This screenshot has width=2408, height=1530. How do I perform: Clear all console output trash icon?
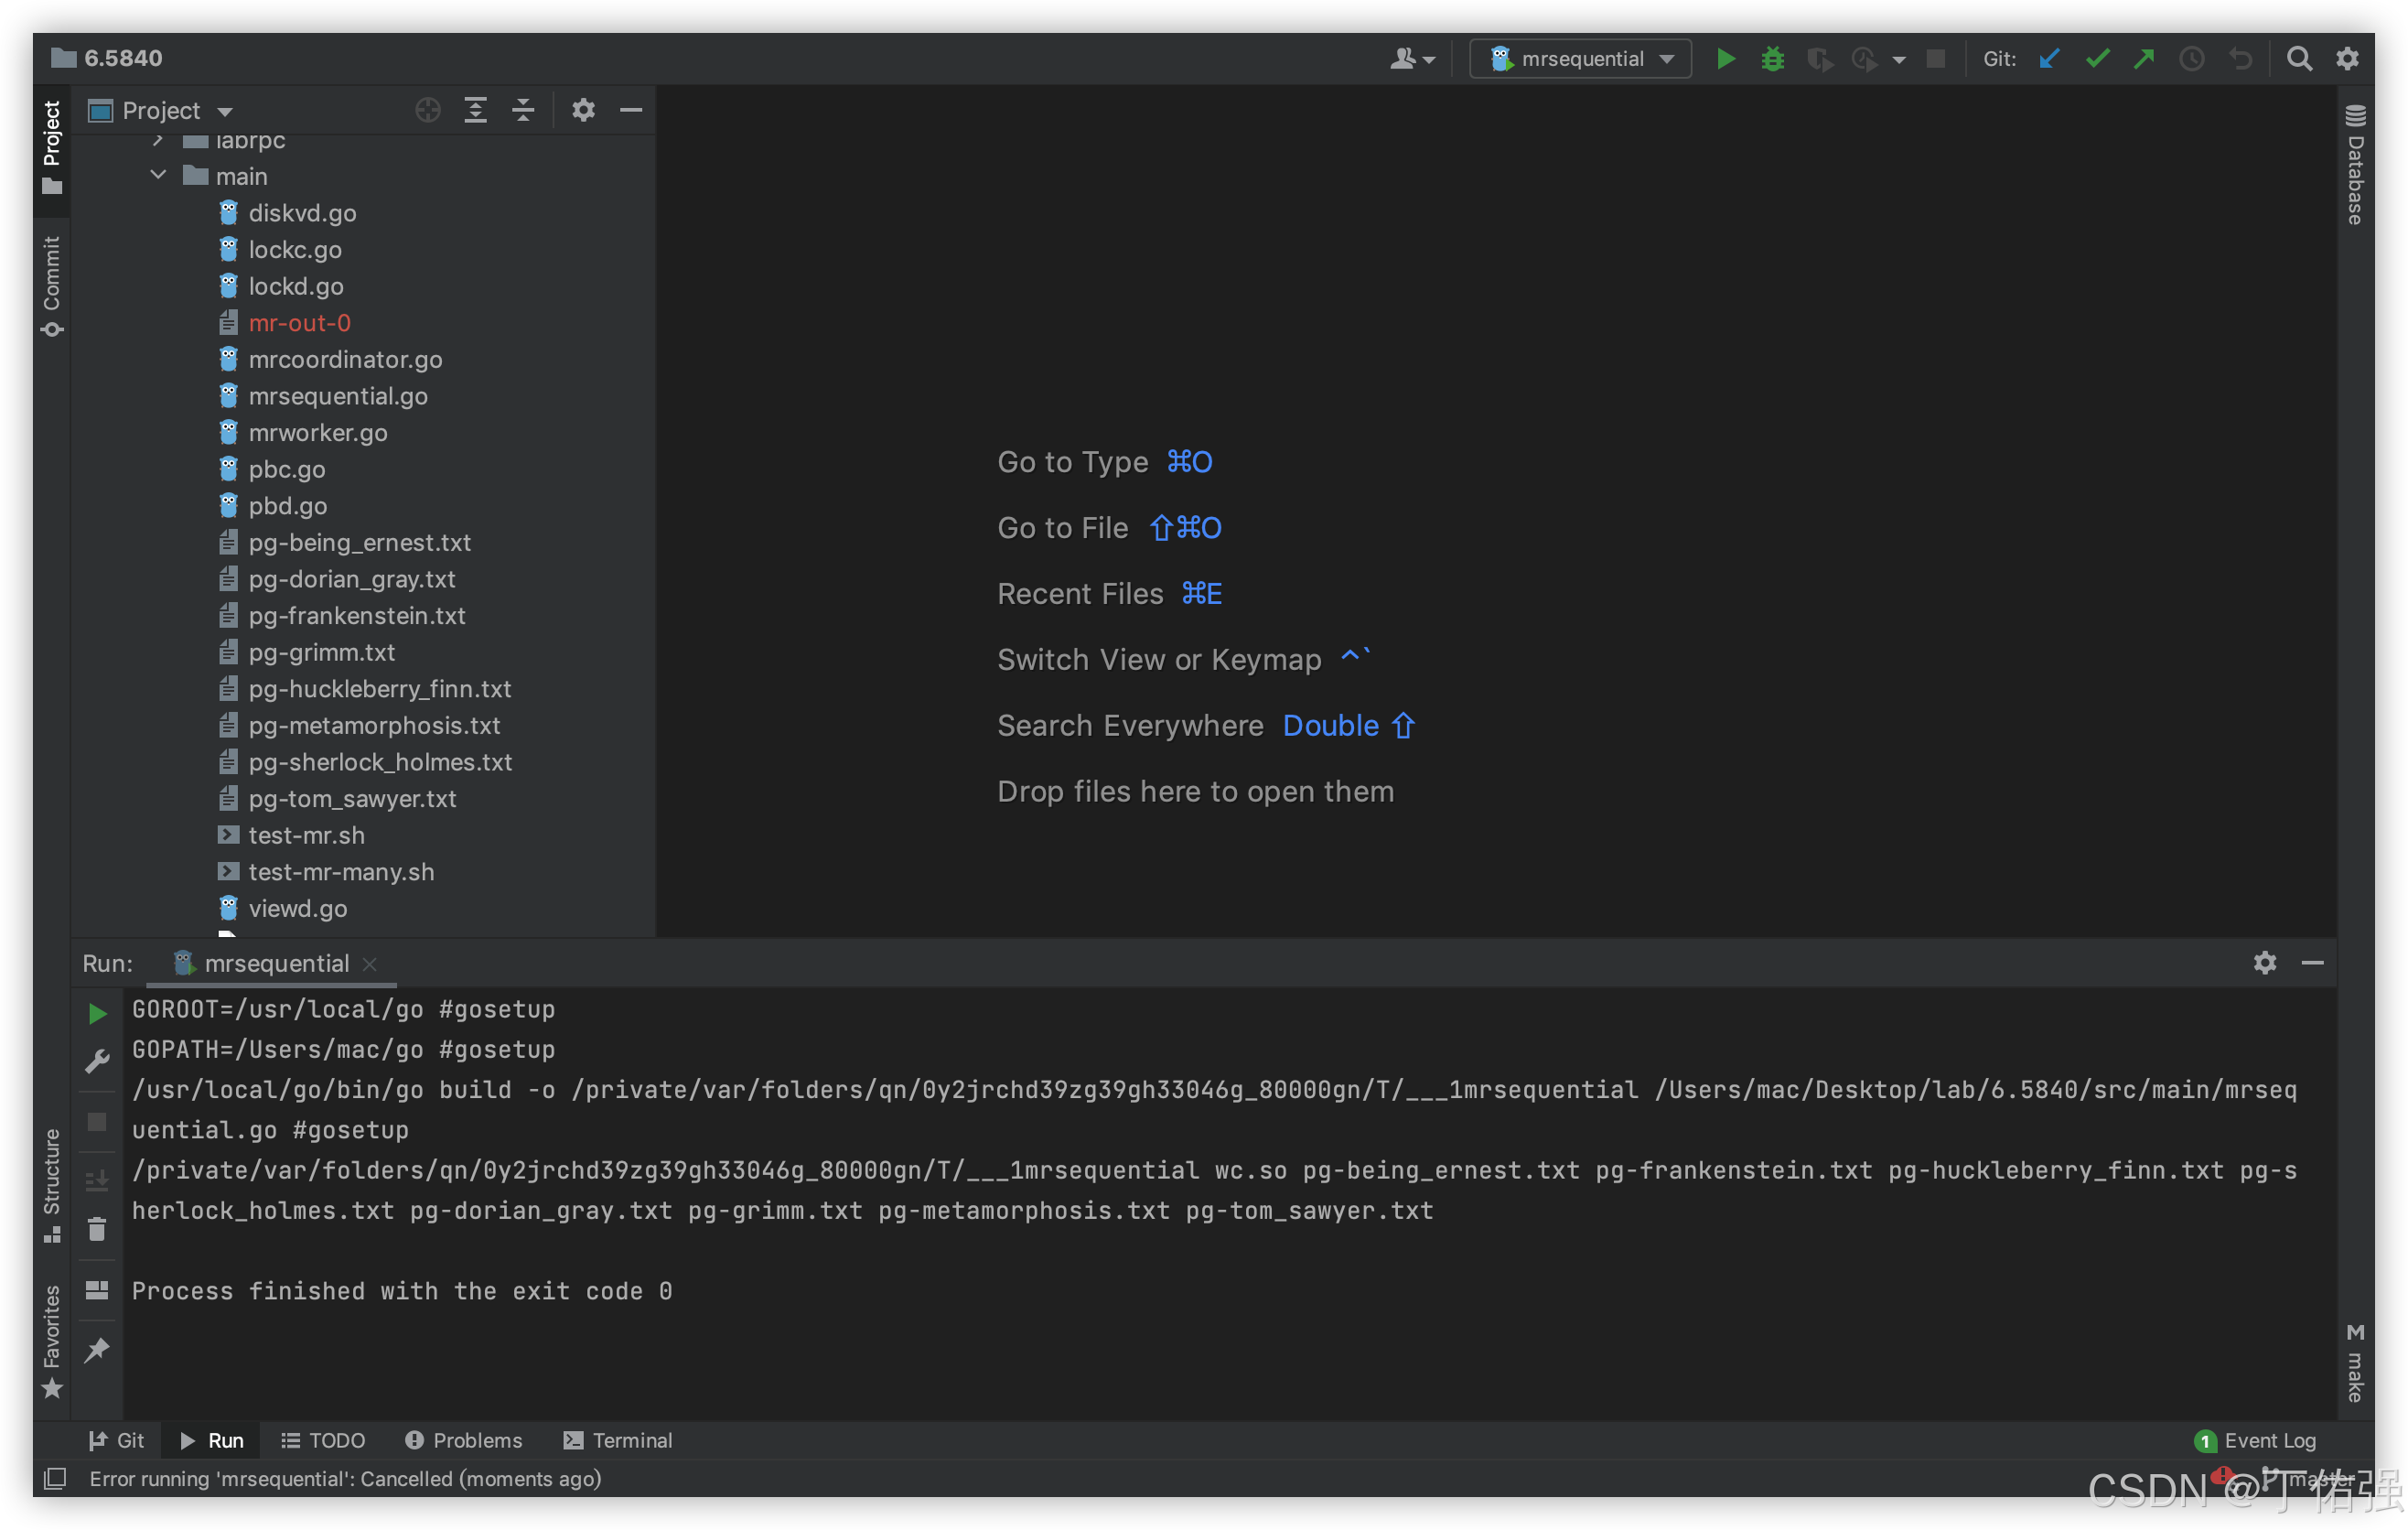(97, 1229)
